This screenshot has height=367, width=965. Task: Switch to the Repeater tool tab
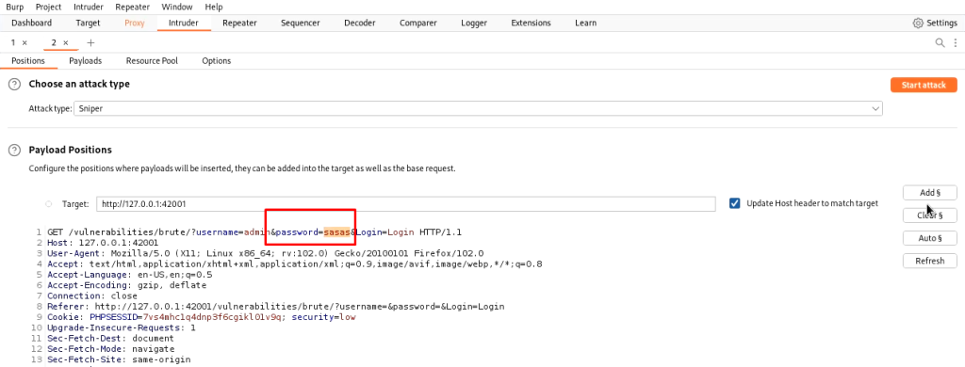click(x=239, y=23)
